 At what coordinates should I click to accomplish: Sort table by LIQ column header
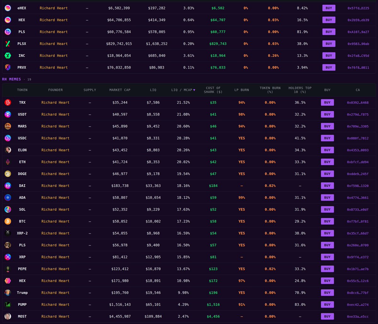click(x=153, y=90)
